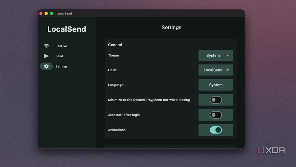296x167 pixels.
Task: Open the Color dropdown showing LocalSend
Action: point(216,70)
